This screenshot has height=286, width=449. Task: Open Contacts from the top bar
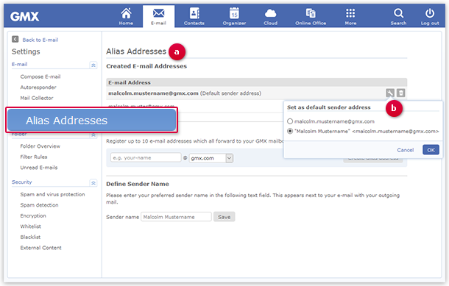pyautogui.click(x=194, y=17)
